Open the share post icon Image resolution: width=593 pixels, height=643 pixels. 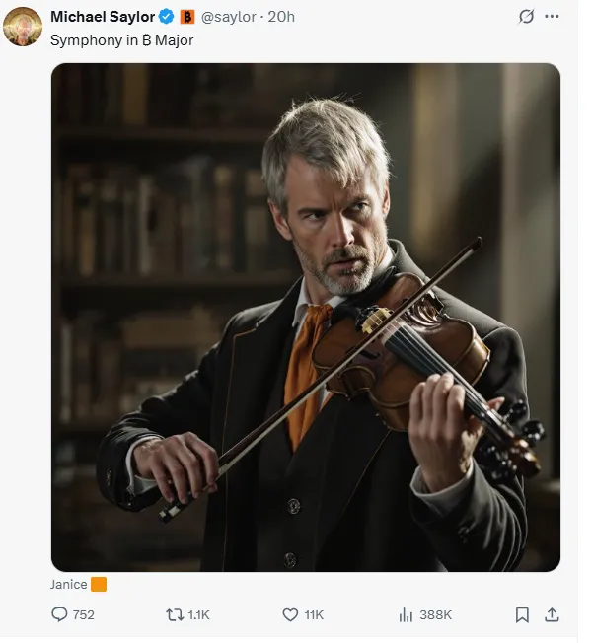[552, 614]
